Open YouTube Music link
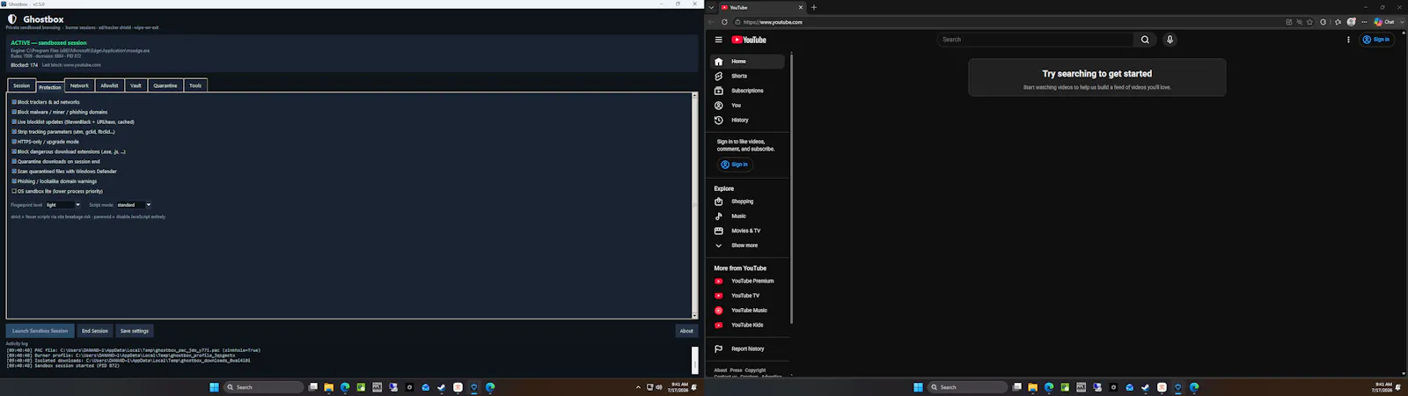 pos(747,311)
